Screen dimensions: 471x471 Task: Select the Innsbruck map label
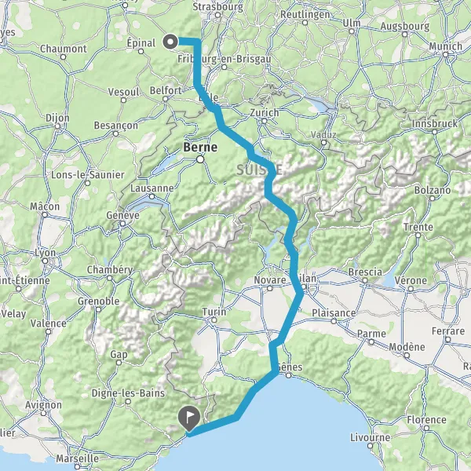pos(434,123)
